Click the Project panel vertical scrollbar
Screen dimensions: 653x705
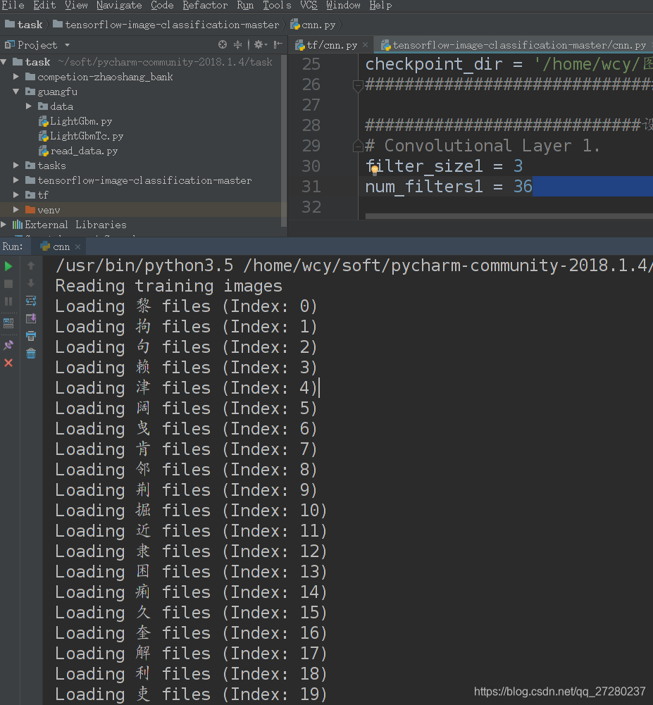click(x=284, y=141)
